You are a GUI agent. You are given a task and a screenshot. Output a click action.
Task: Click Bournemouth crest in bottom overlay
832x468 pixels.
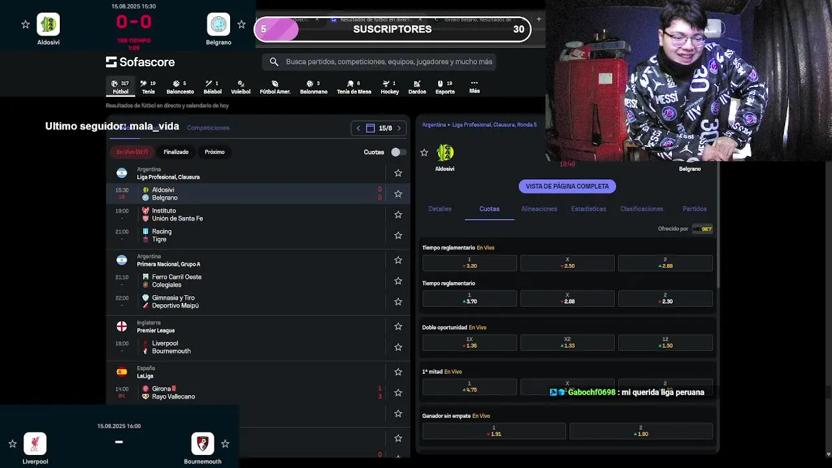pyautogui.click(x=203, y=443)
